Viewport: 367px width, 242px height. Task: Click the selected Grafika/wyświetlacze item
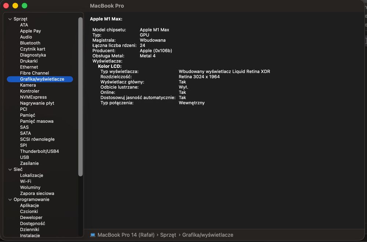[x=42, y=79]
